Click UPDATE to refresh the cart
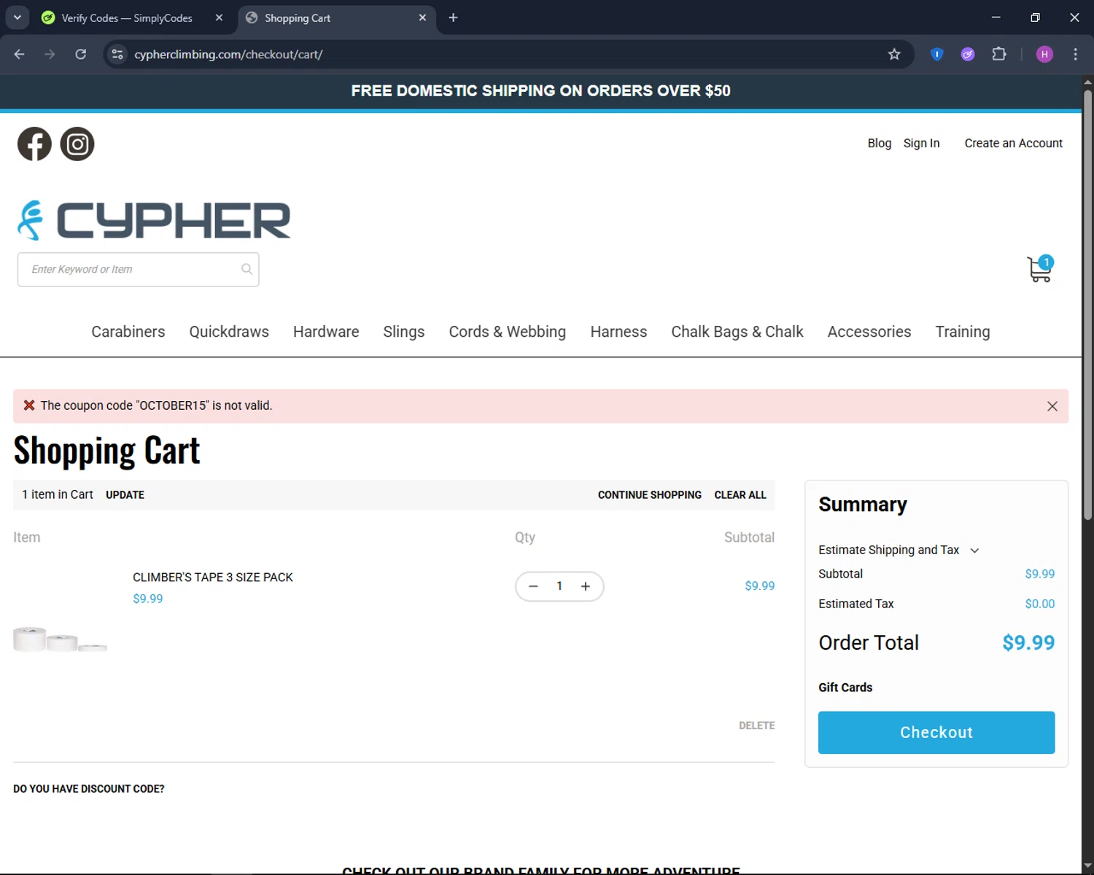Viewport: 1094px width, 875px height. [125, 494]
